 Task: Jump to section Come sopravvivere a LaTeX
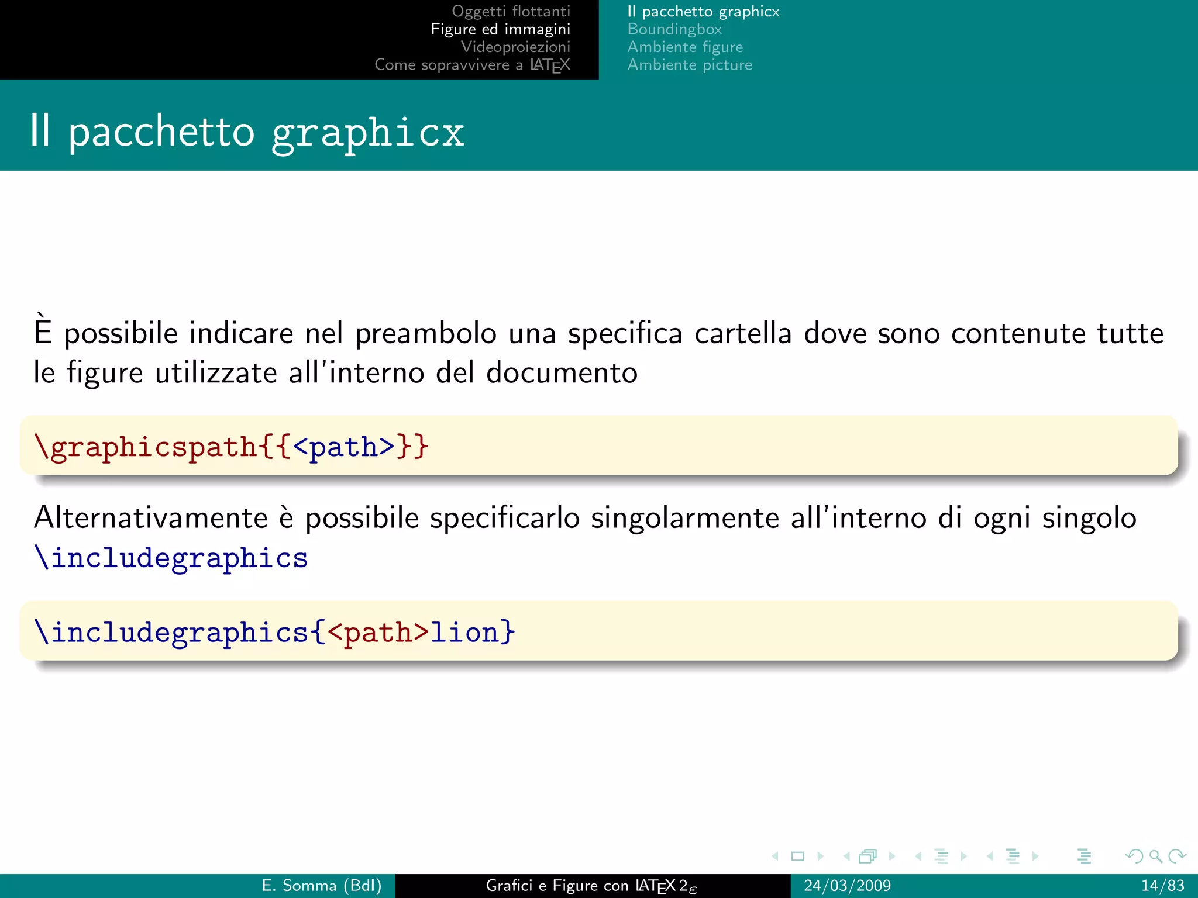472,65
